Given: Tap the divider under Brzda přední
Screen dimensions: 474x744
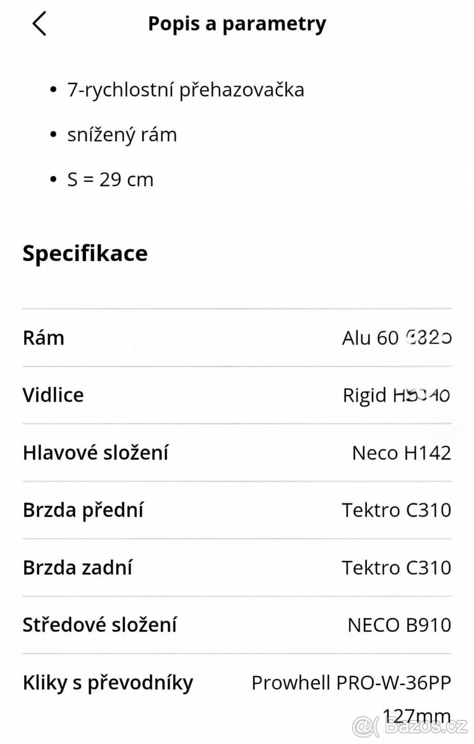Looking at the screenshot, I should coord(237,538).
